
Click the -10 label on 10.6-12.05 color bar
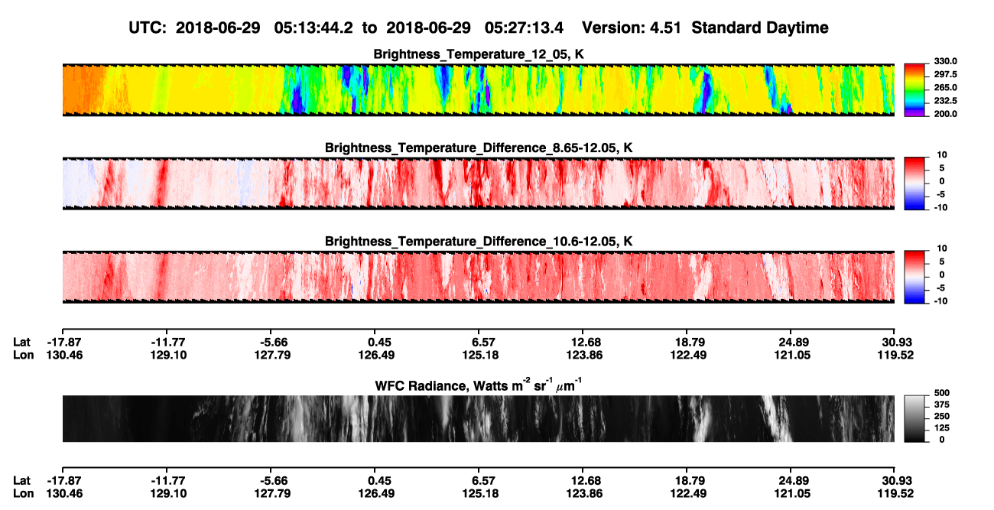point(940,301)
